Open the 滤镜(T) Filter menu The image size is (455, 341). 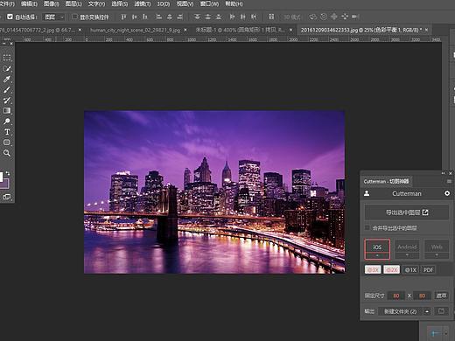point(143,4)
